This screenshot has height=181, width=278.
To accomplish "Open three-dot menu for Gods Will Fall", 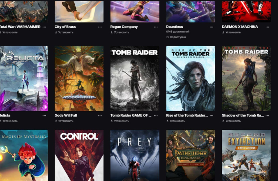I will 100,116.
